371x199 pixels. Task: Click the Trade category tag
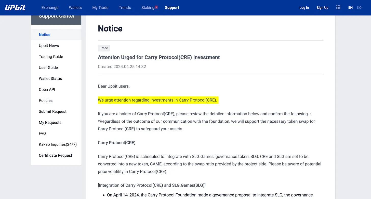[104, 48]
